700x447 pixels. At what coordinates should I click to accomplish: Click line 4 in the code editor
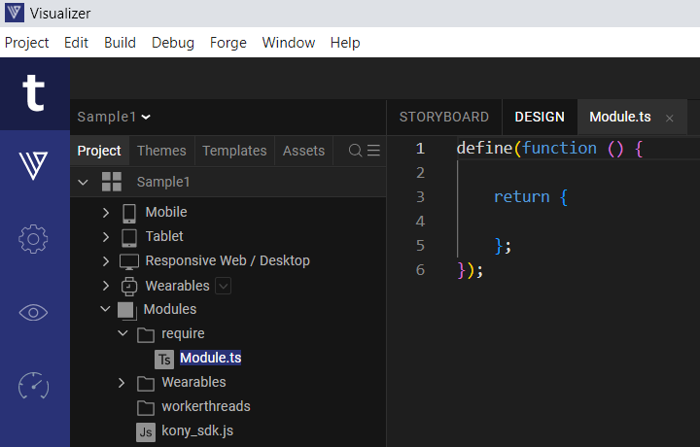click(x=544, y=221)
